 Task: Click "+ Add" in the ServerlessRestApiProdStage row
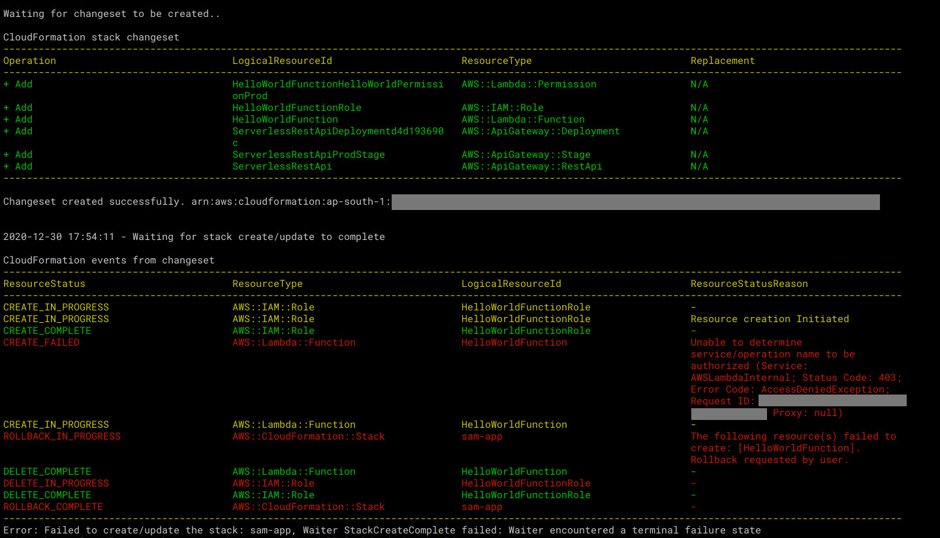pyautogui.click(x=18, y=155)
